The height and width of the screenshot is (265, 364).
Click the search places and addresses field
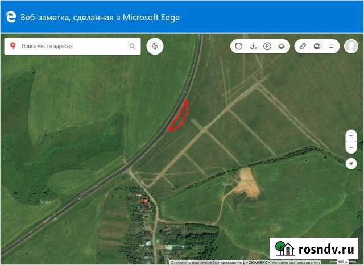coord(73,46)
